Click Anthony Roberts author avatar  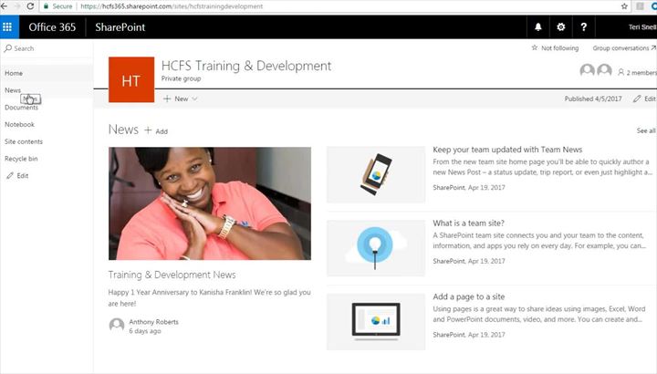tap(116, 326)
